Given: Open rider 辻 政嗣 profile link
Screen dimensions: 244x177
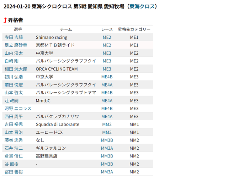Looking at the screenshot, I should tap(11, 101).
